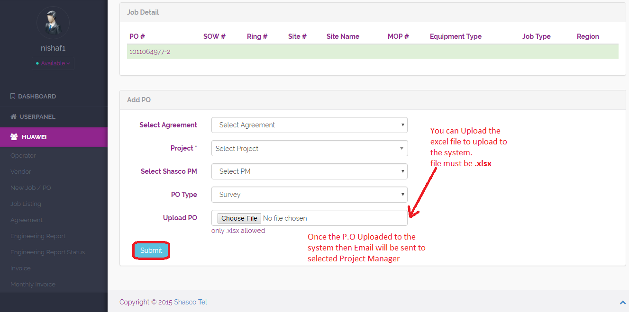This screenshot has width=629, height=312.
Task: Go to Operator in the sidebar
Action: pyautogui.click(x=23, y=156)
